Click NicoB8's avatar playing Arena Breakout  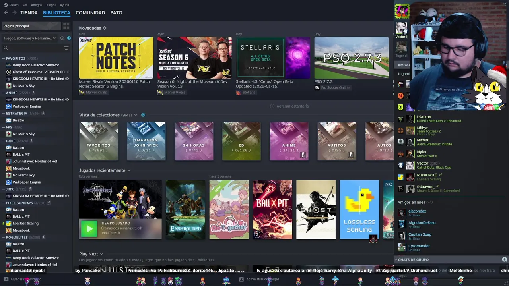[x=410, y=142]
